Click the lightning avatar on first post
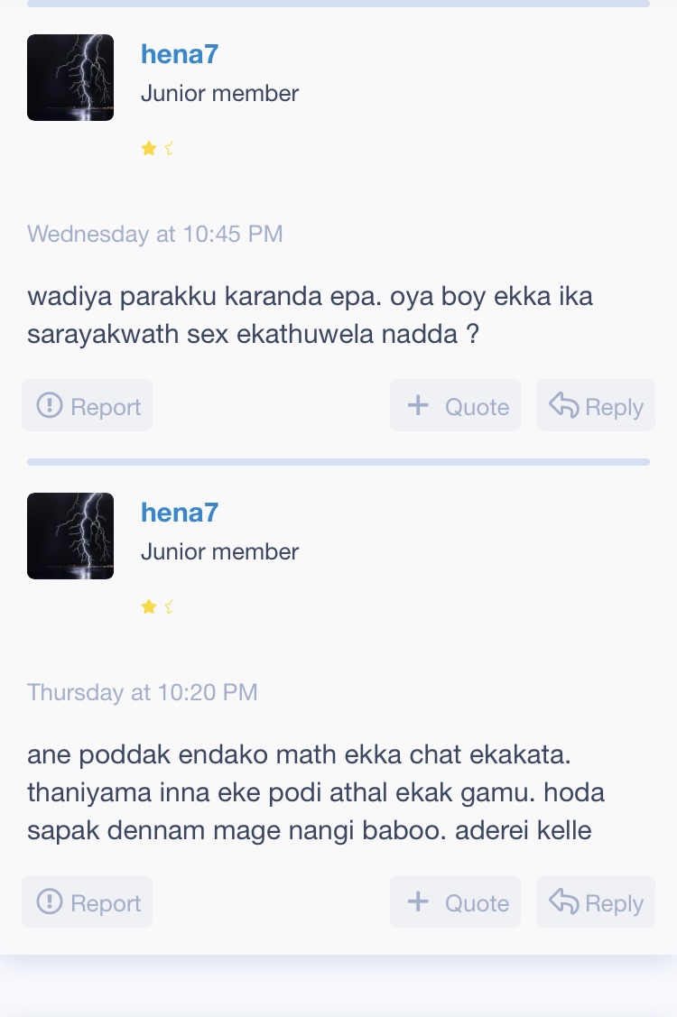 point(70,78)
